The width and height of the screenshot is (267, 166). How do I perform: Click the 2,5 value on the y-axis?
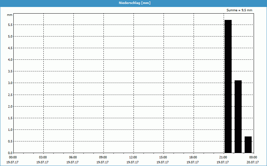[10, 95]
